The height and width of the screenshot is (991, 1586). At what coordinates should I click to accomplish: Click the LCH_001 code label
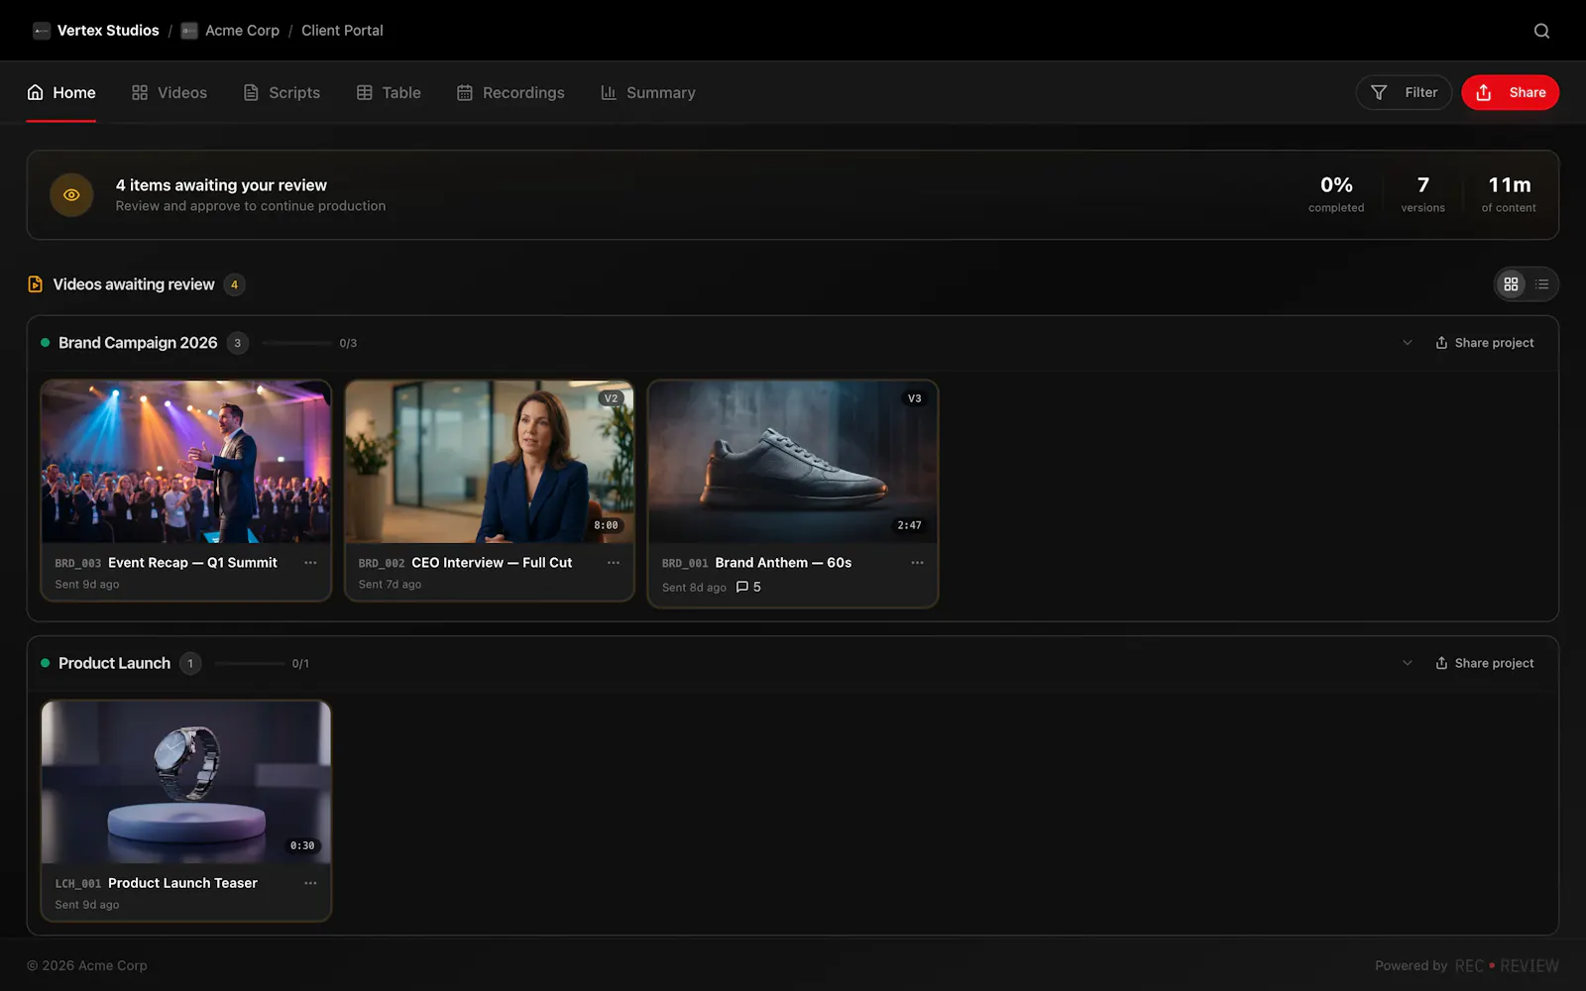(77, 883)
